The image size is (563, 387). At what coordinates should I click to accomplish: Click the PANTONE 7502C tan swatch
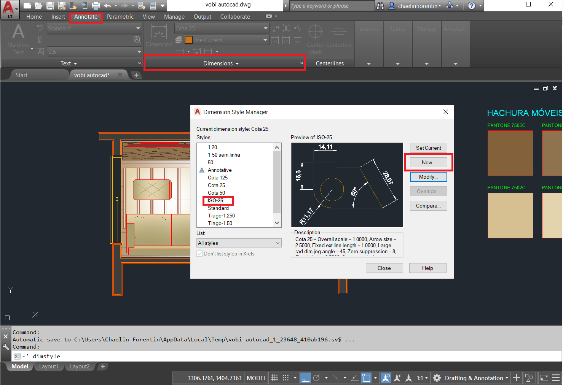(510, 216)
